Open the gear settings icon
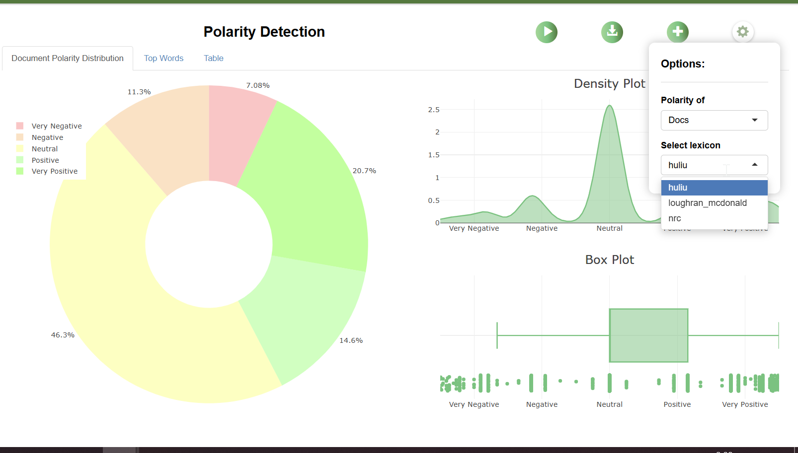The height and width of the screenshot is (453, 798). 743,32
